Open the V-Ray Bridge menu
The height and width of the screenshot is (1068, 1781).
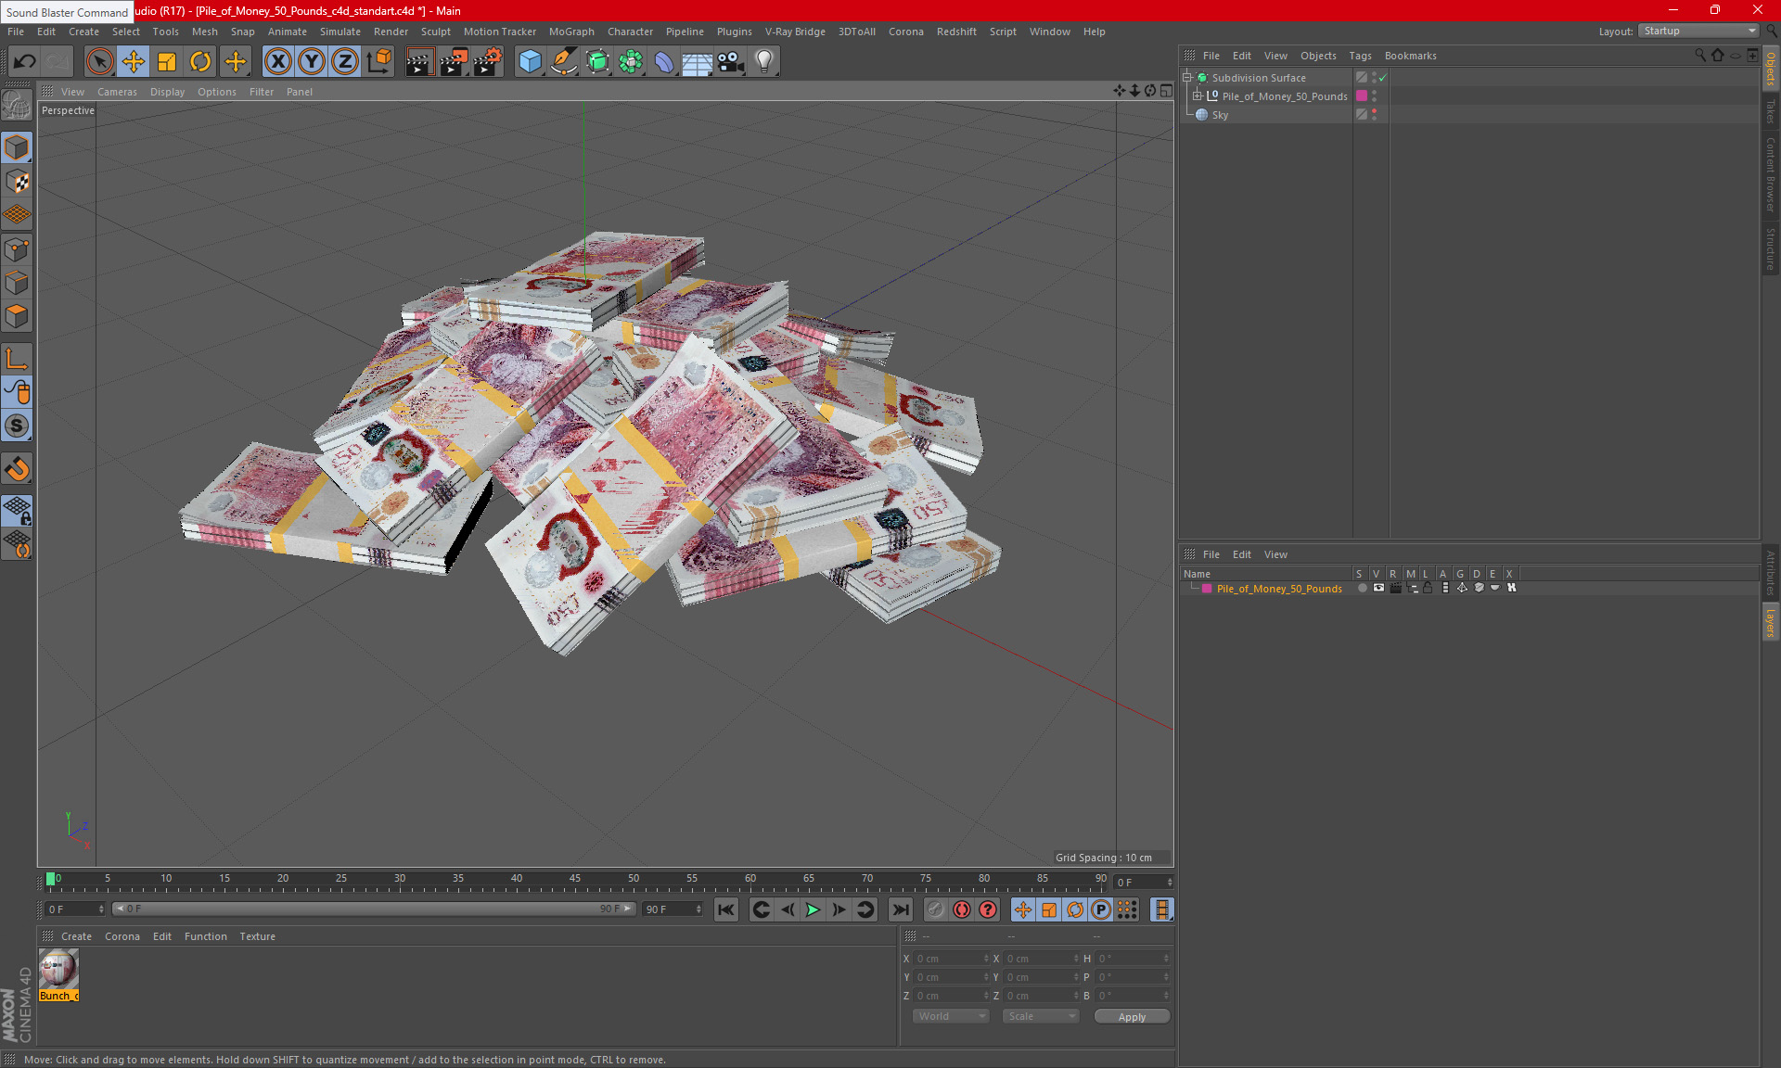[795, 32]
